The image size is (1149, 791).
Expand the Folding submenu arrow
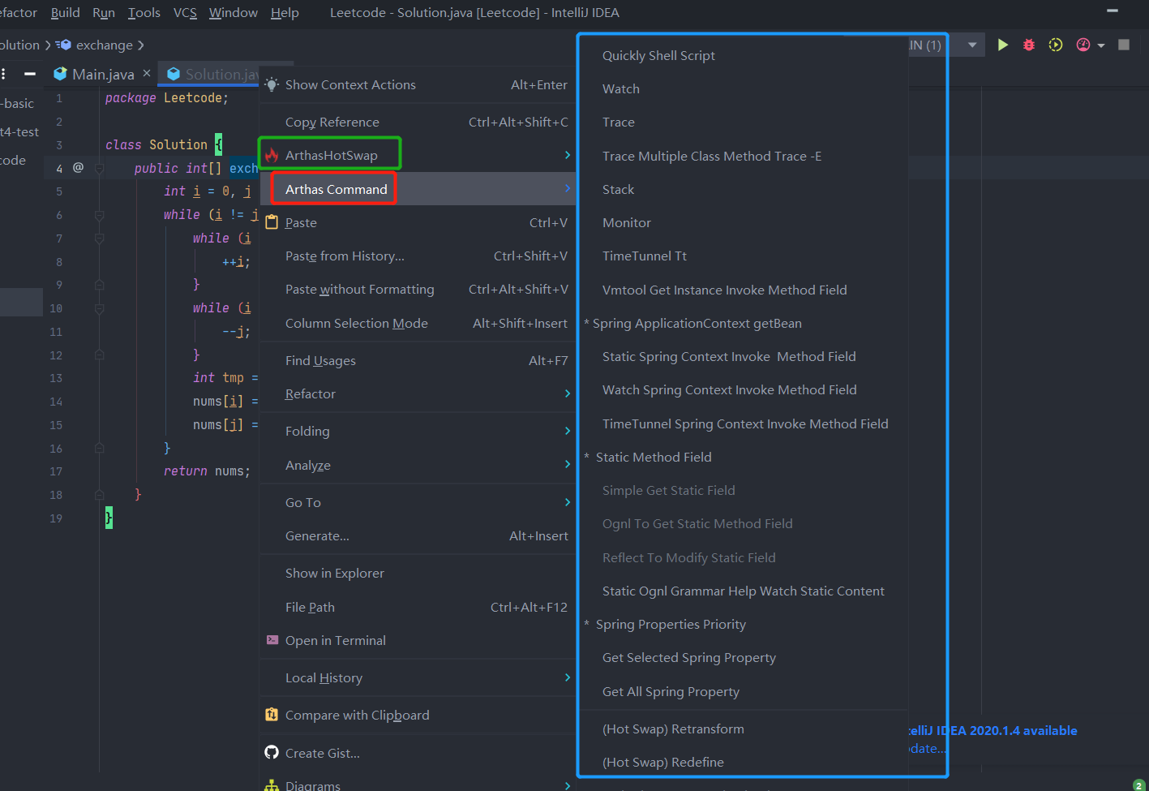(x=567, y=431)
